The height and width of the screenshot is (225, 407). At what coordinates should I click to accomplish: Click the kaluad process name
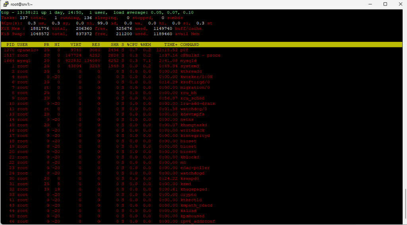[188, 211]
